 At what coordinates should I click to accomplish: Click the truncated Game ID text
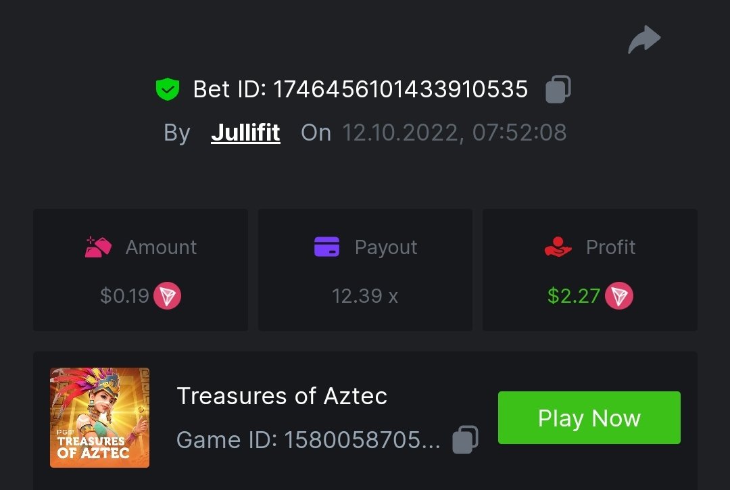click(x=308, y=440)
